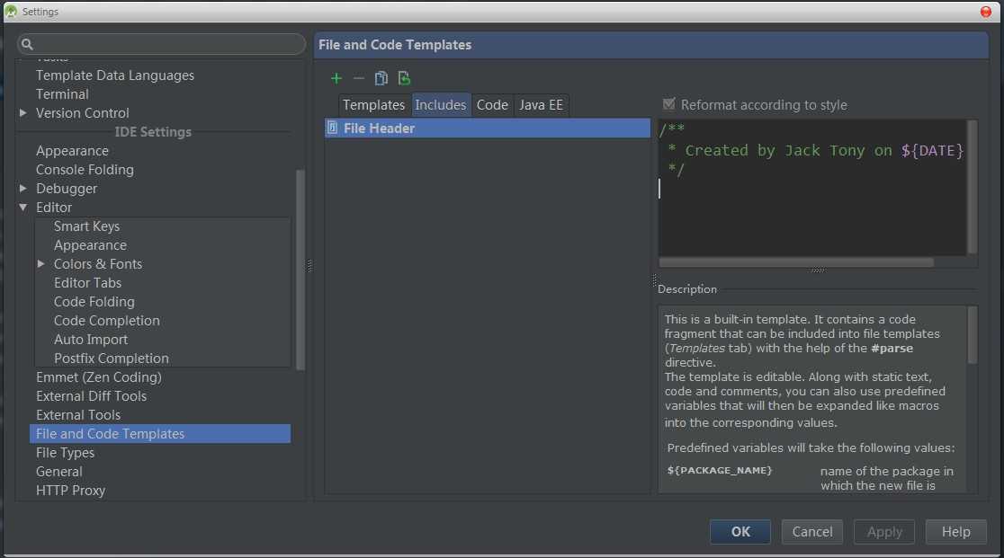Open External Tools settings
1004x558 pixels.
78,415
